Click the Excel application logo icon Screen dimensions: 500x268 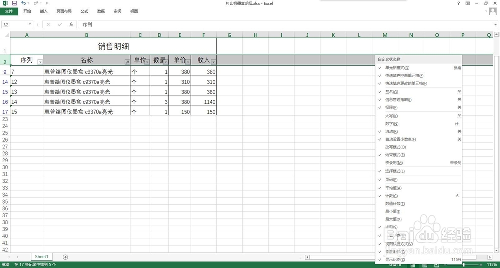tap(5, 3)
